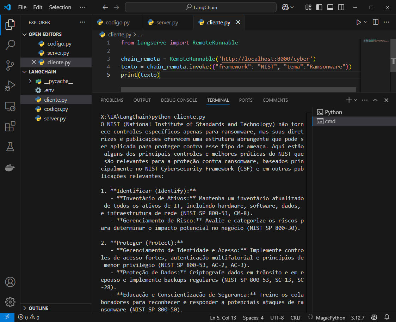396x322 pixels.
Task: Open the Docker view
Action: click(10, 167)
